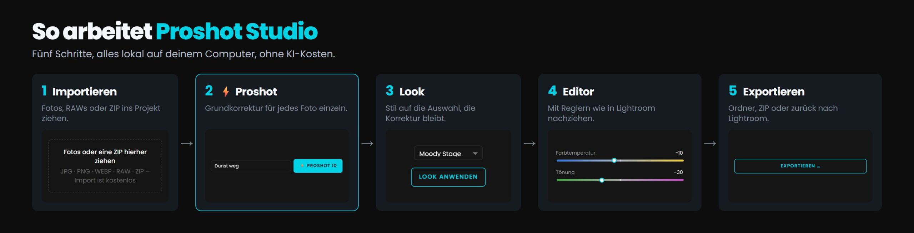Click the 'Mit Reglern wie in Lightroom' description
The width and height of the screenshot is (914, 233).
coord(601,113)
